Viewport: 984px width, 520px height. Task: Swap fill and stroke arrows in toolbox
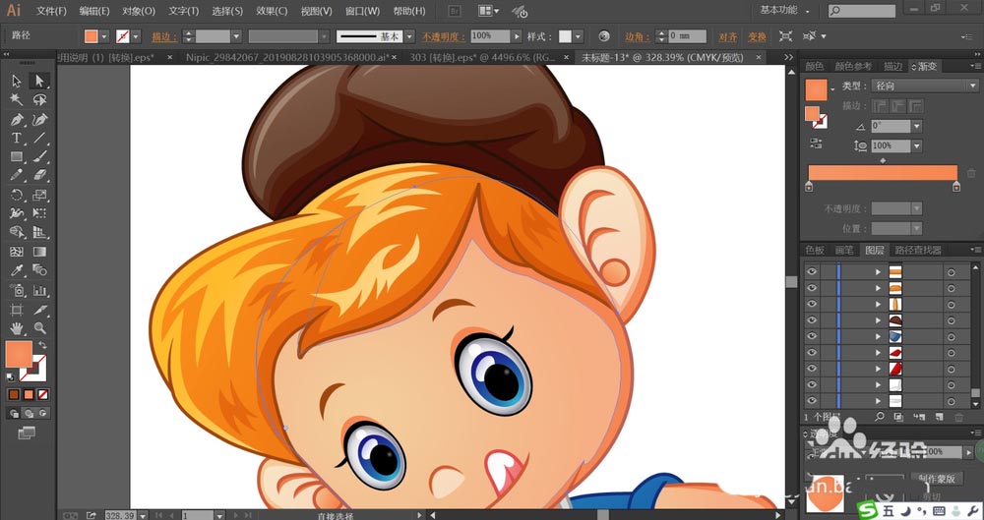pos(42,345)
